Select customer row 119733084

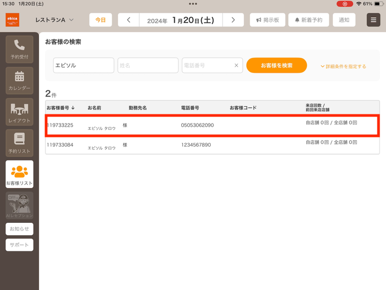tap(212, 145)
